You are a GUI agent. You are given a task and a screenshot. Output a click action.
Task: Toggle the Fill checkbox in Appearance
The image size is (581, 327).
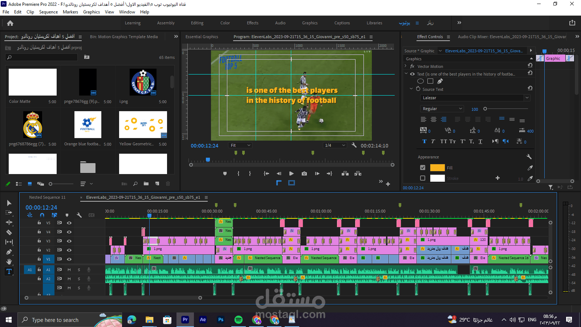coord(423,167)
